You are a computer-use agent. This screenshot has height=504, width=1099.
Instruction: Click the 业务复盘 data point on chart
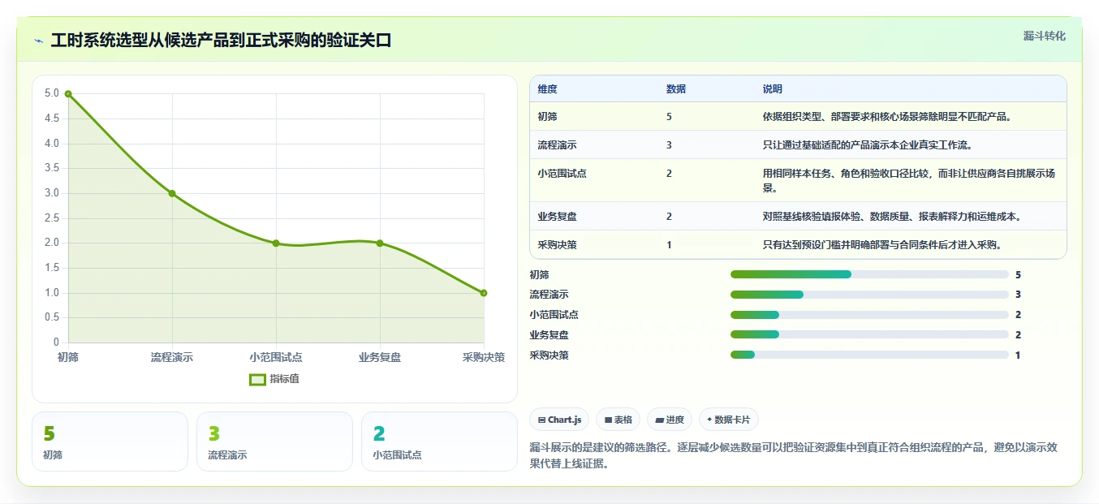(x=380, y=243)
